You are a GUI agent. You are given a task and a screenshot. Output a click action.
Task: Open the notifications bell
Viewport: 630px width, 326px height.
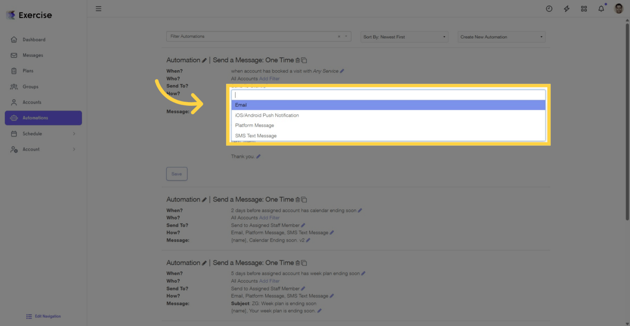point(601,8)
